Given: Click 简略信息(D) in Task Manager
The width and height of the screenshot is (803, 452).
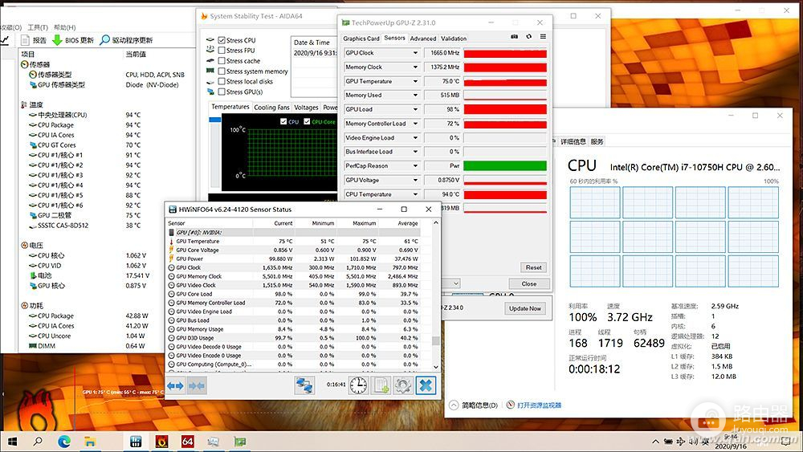Looking at the screenshot, I should click(x=479, y=405).
